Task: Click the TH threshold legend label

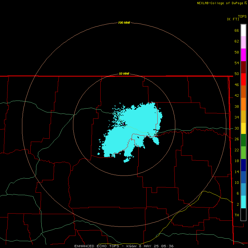Action: pos(237,215)
